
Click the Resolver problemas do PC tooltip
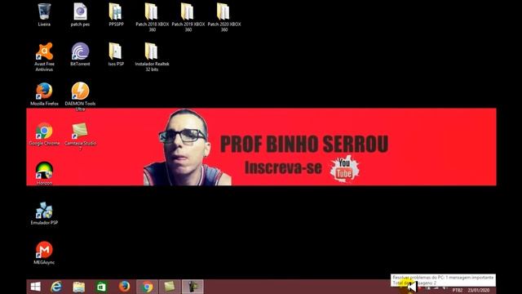point(443,280)
